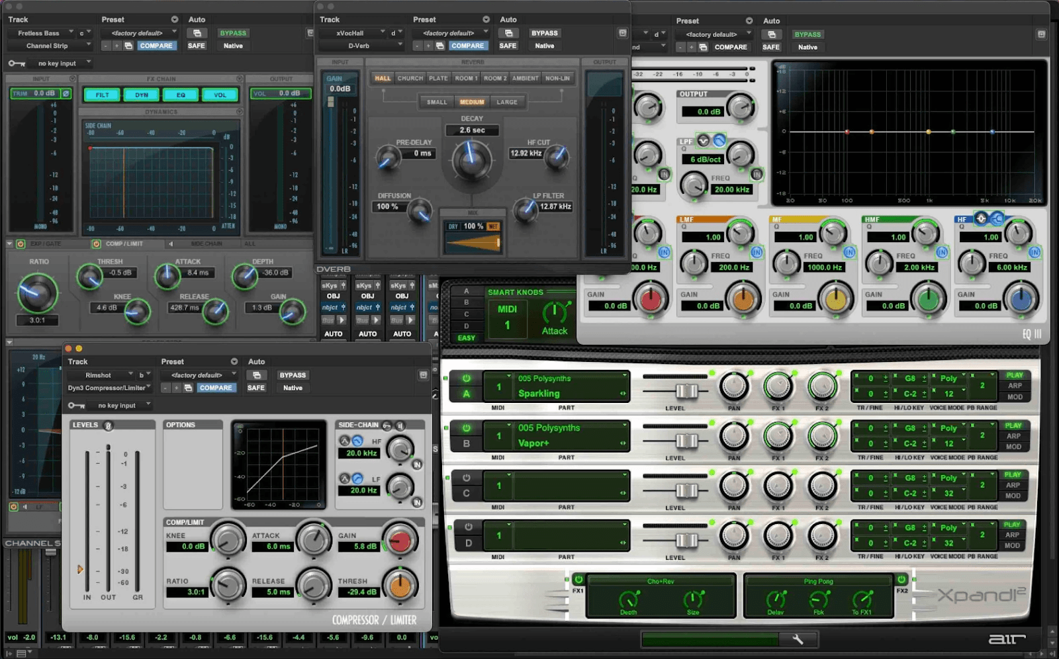Open Fretless Bass track selector
Image resolution: width=1059 pixels, height=659 pixels.
pos(41,33)
